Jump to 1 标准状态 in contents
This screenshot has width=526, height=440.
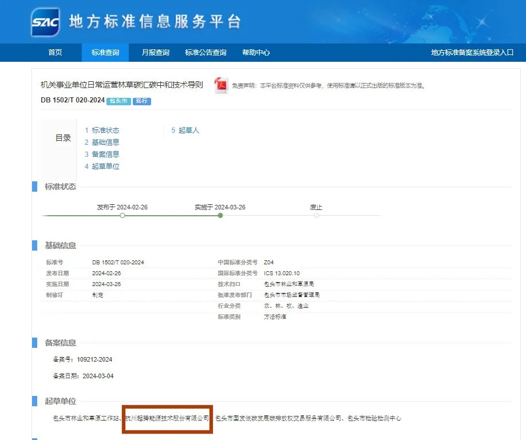102,130
